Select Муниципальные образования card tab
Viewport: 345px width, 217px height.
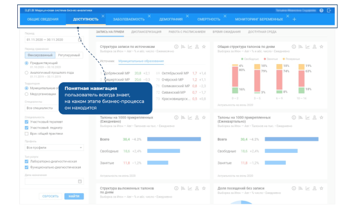(141, 61)
